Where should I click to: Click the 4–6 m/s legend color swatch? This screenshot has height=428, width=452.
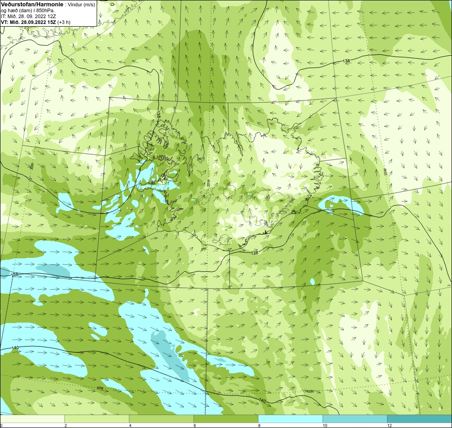(161, 419)
